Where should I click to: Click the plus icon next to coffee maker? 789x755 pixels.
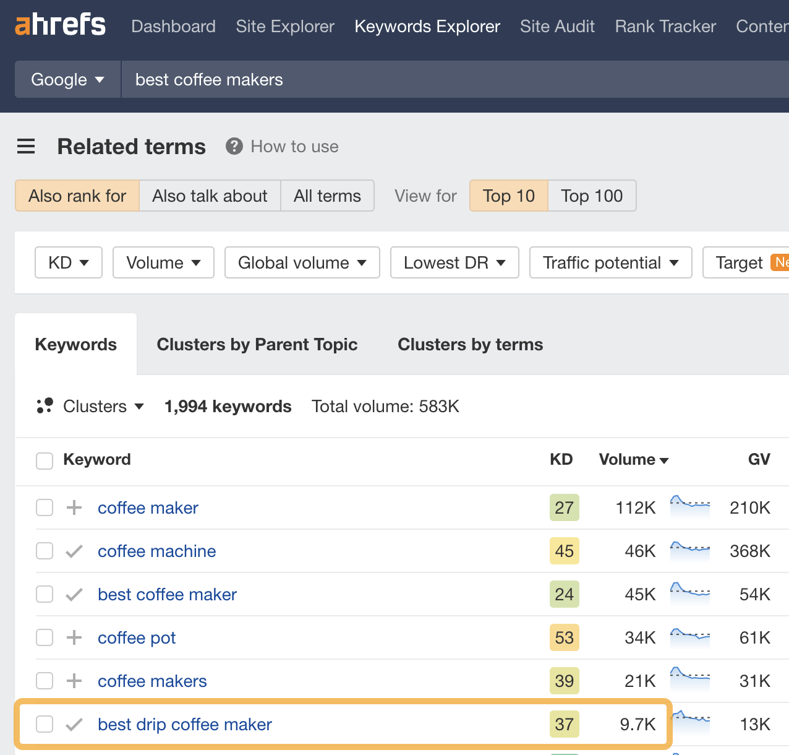click(x=74, y=507)
